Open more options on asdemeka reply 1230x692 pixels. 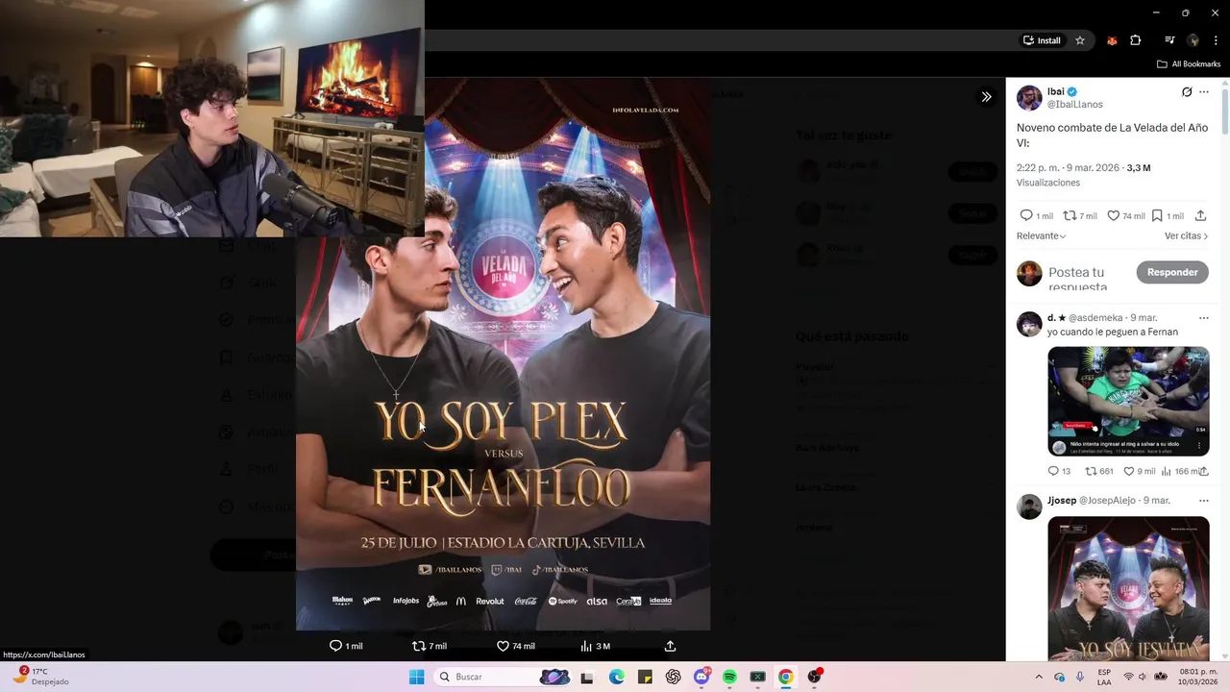click(x=1204, y=318)
